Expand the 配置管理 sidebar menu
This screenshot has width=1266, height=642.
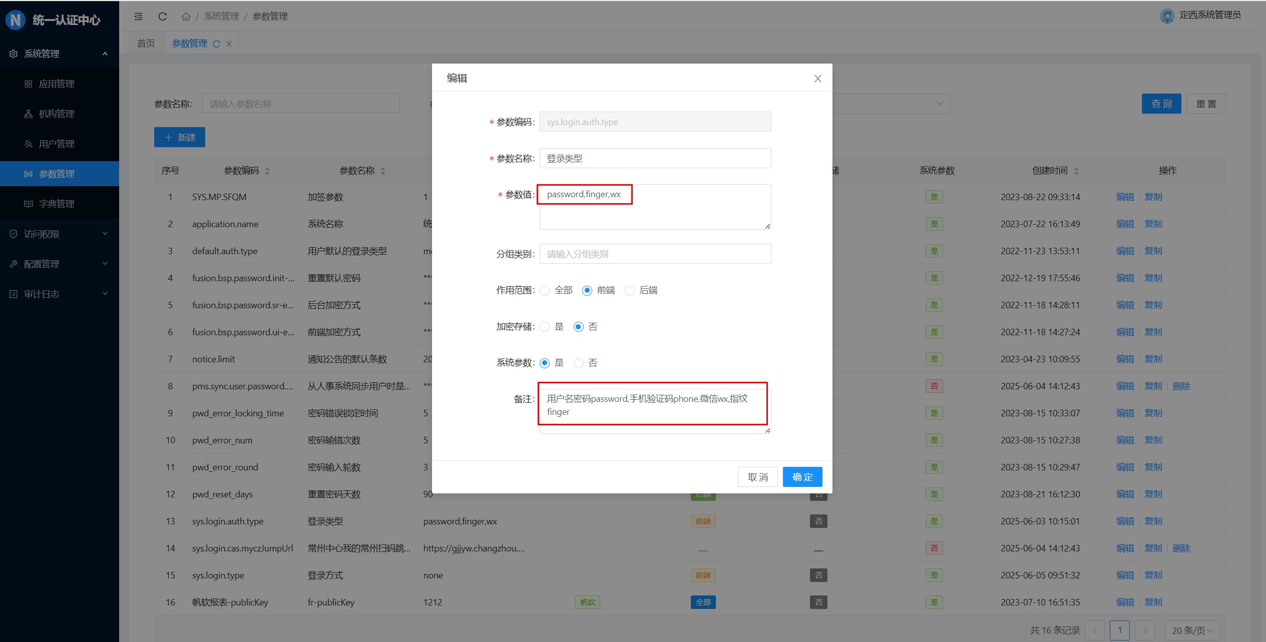[59, 264]
